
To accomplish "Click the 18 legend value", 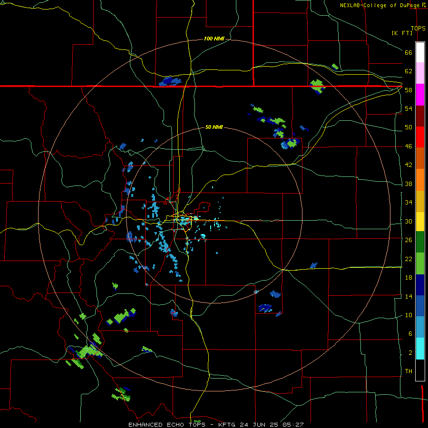I will (409, 278).
